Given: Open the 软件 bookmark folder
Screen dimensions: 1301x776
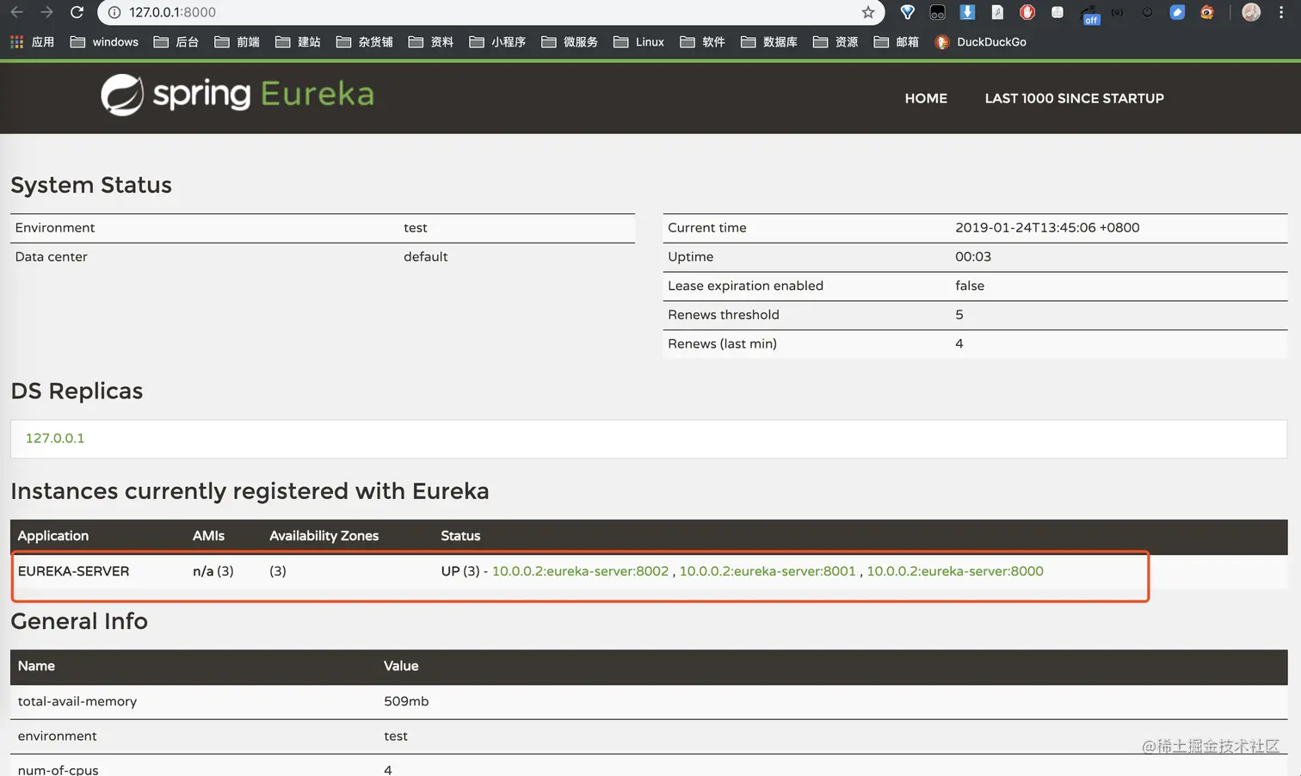Looking at the screenshot, I should point(702,41).
